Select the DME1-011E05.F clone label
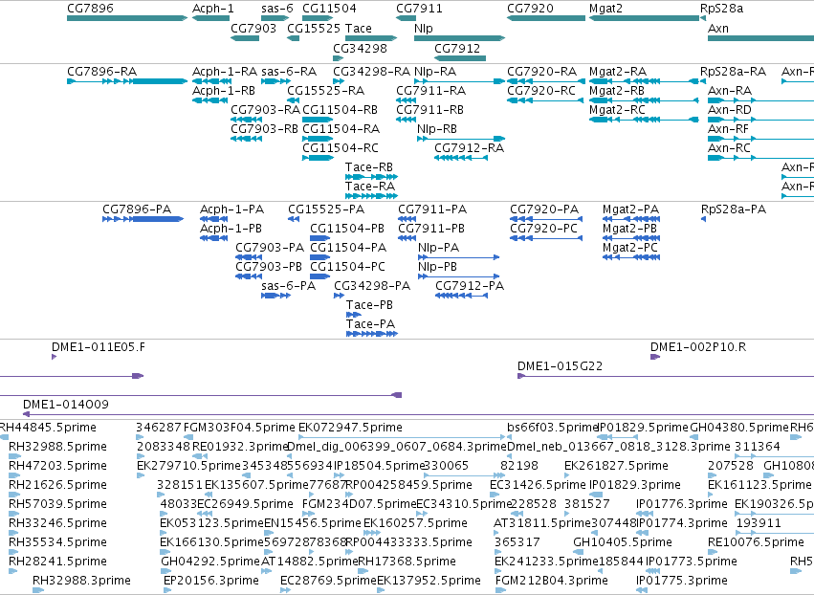Viewport: 814px width, 595px height. click(x=99, y=347)
